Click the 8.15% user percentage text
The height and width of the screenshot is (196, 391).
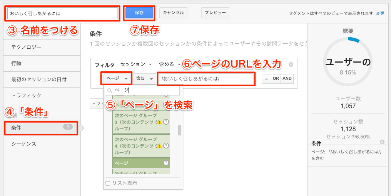pyautogui.click(x=349, y=72)
